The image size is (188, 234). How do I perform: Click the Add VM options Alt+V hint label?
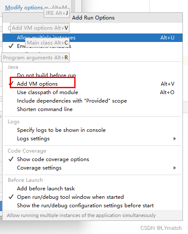click(40, 28)
